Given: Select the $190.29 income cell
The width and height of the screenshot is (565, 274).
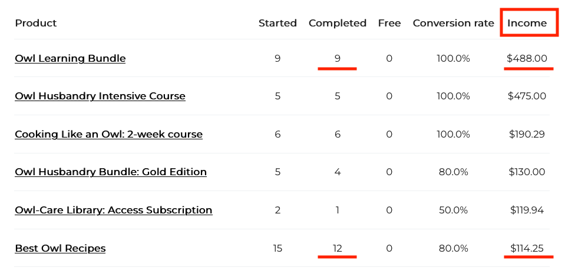Looking at the screenshot, I should coord(527,135).
